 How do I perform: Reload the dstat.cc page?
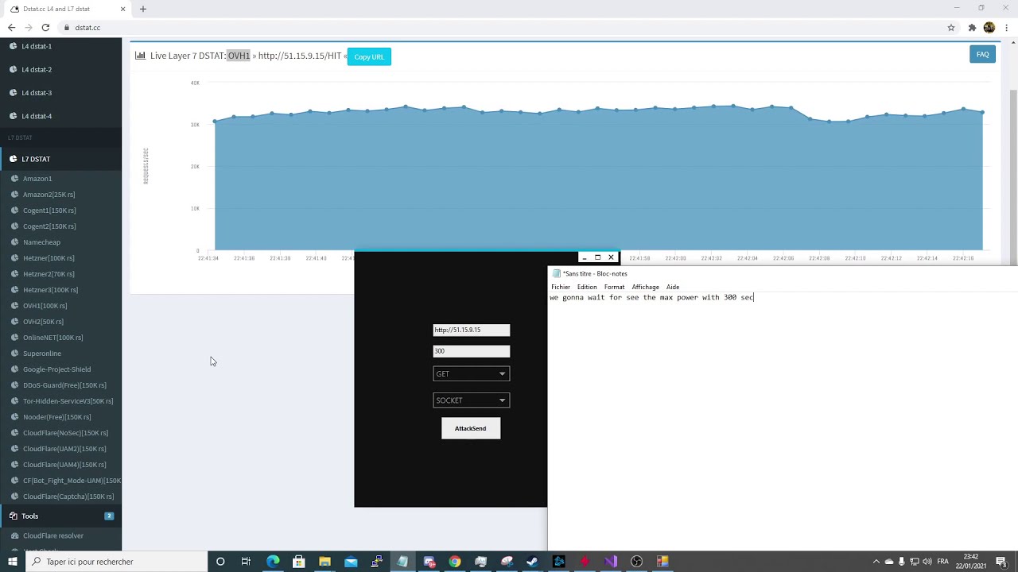(45, 27)
